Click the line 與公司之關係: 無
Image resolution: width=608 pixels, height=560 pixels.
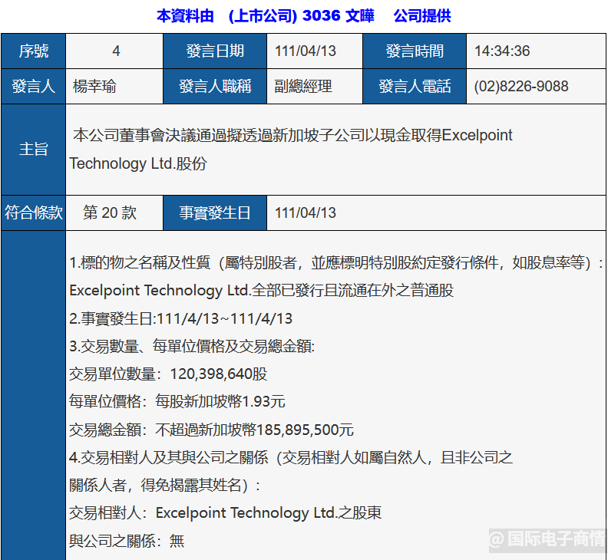pyautogui.click(x=127, y=541)
